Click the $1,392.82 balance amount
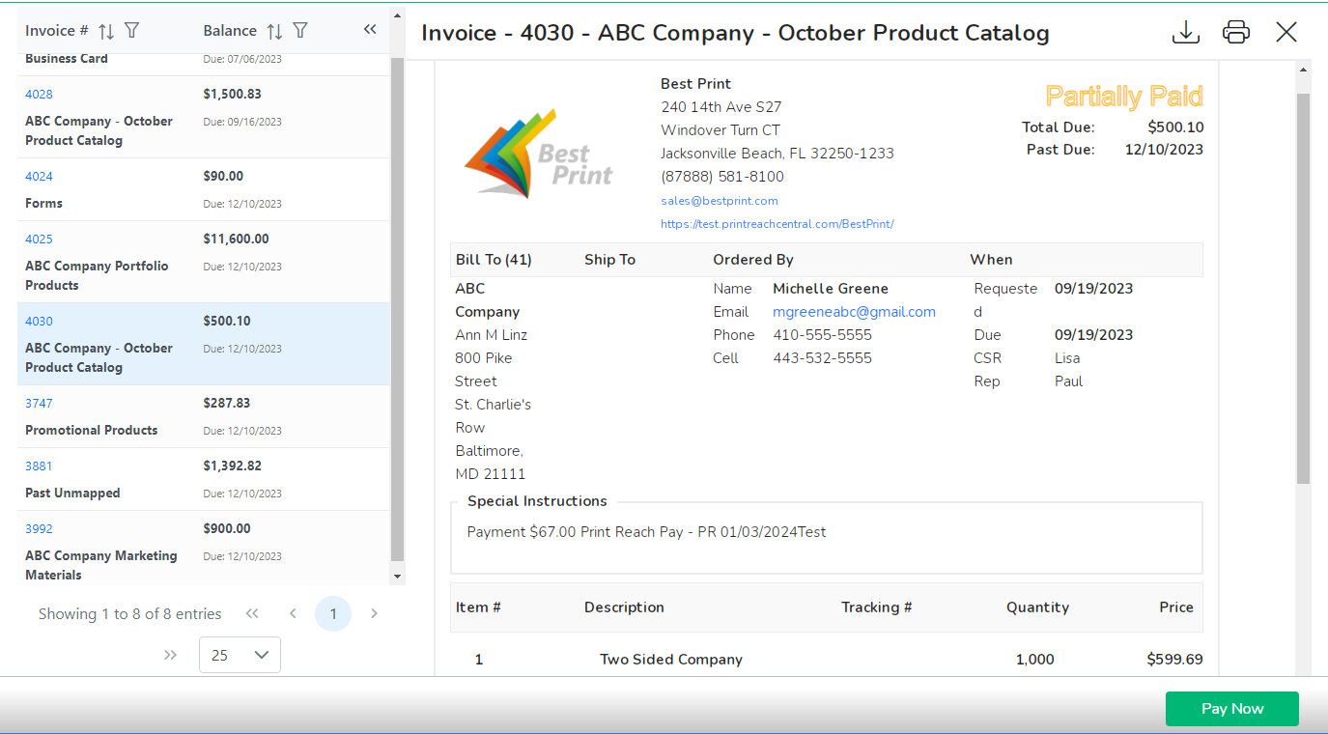This screenshot has width=1328, height=734. (232, 466)
